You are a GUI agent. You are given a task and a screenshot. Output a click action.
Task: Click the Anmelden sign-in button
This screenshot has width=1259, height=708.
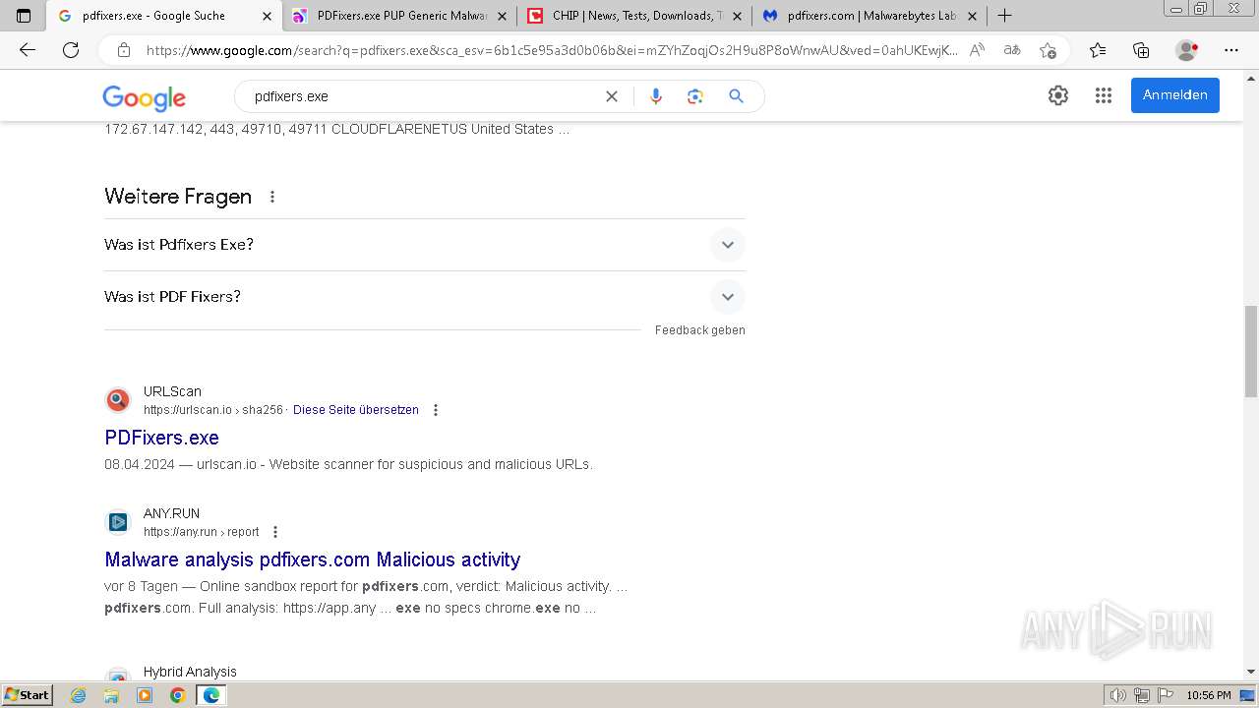point(1174,95)
